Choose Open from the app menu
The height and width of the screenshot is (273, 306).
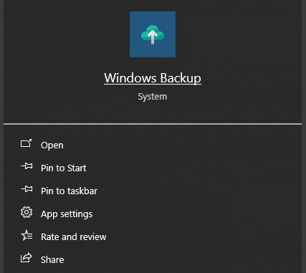tap(52, 145)
